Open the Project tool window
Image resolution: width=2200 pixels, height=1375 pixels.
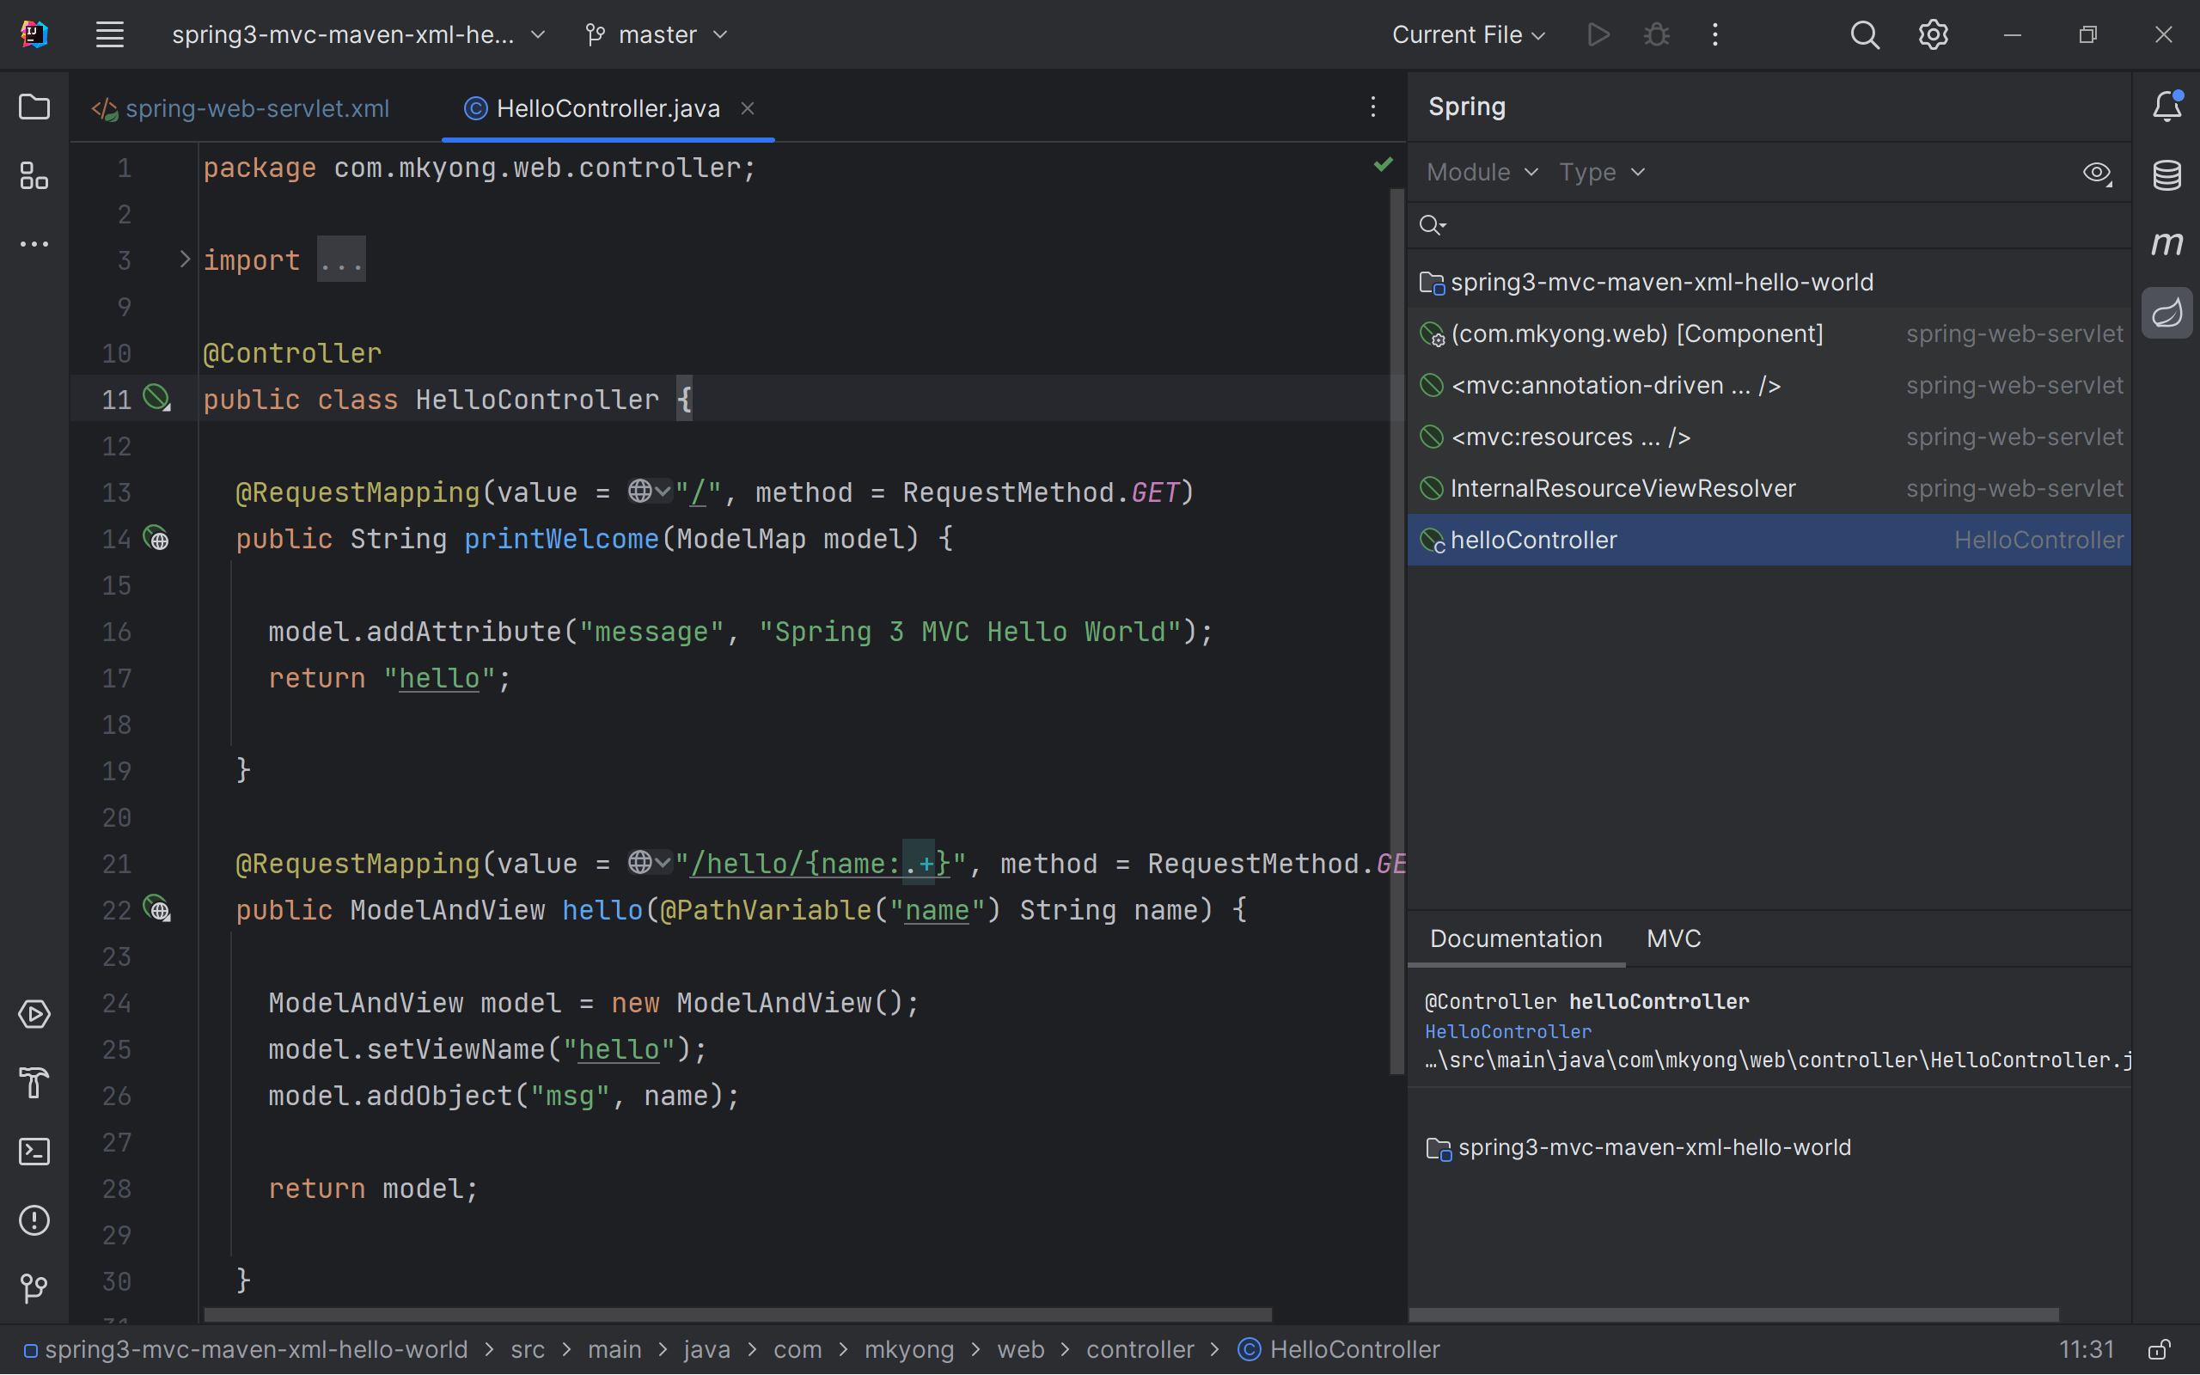[x=34, y=107]
